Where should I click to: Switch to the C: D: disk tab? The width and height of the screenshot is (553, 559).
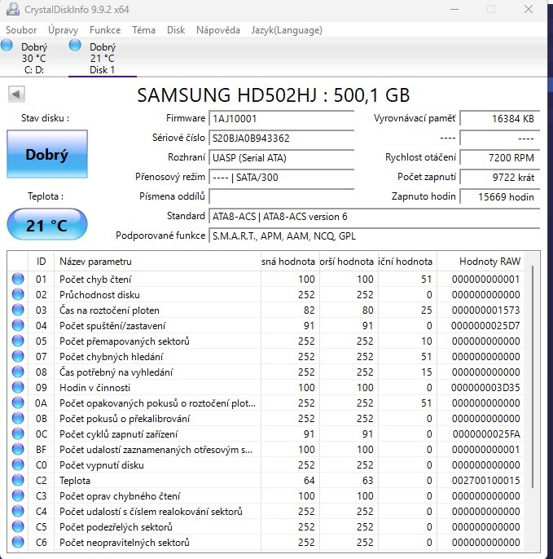[34, 58]
